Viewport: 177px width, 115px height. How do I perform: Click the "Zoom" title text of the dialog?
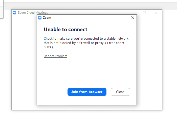pyautogui.click(x=47, y=18)
